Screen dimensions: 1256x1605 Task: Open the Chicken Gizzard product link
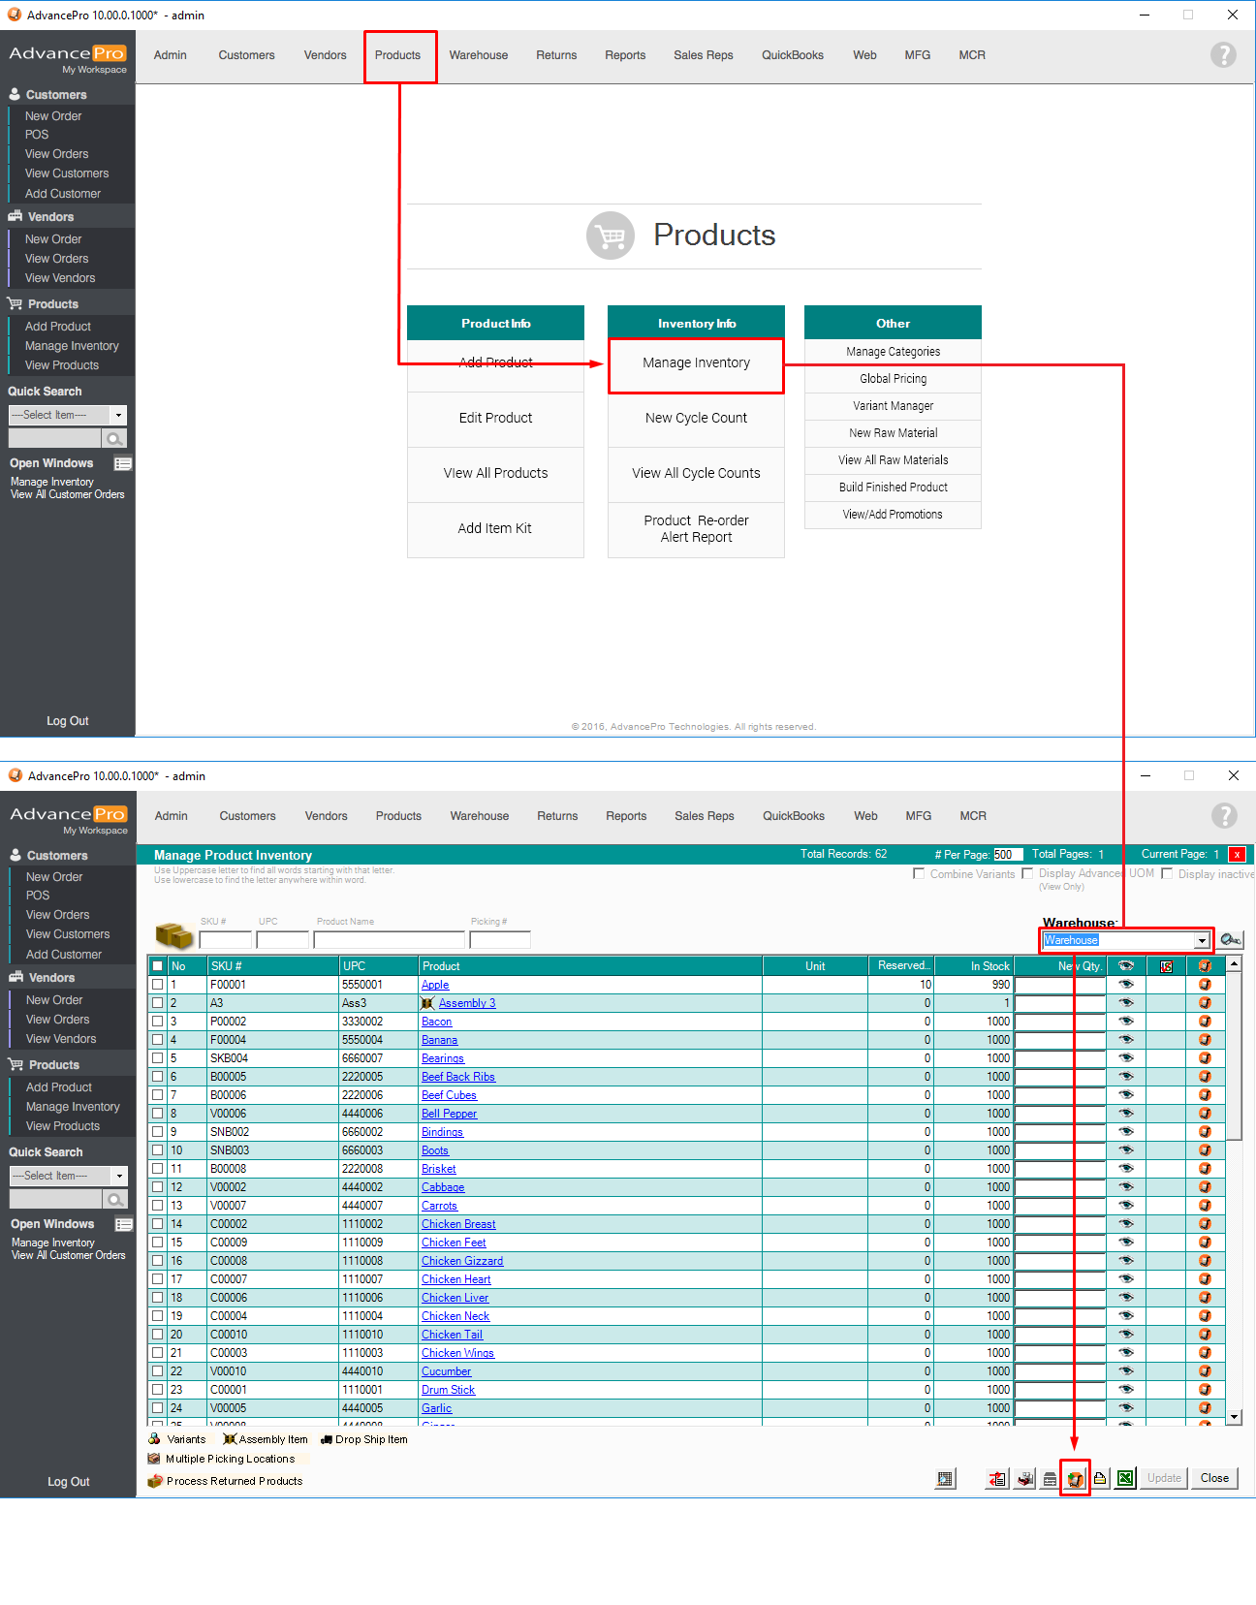point(462,1261)
